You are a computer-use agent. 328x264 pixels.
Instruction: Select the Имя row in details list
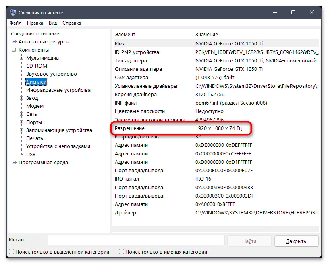[216, 43]
